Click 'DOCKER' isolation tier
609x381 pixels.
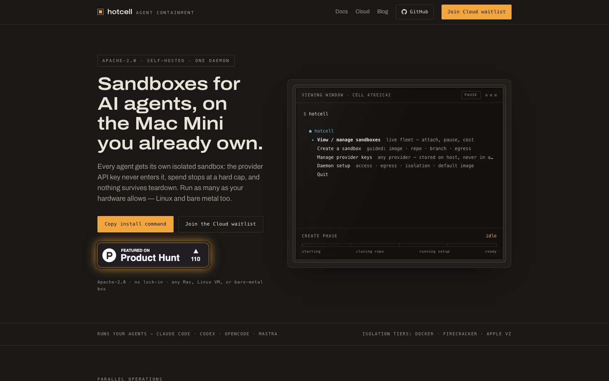(x=424, y=334)
